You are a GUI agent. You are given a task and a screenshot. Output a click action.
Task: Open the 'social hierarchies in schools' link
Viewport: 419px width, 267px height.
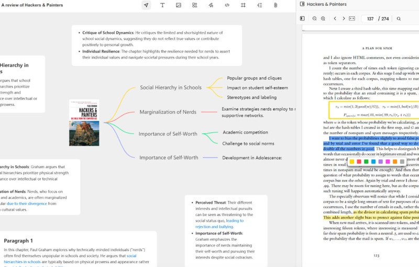tap(70, 259)
